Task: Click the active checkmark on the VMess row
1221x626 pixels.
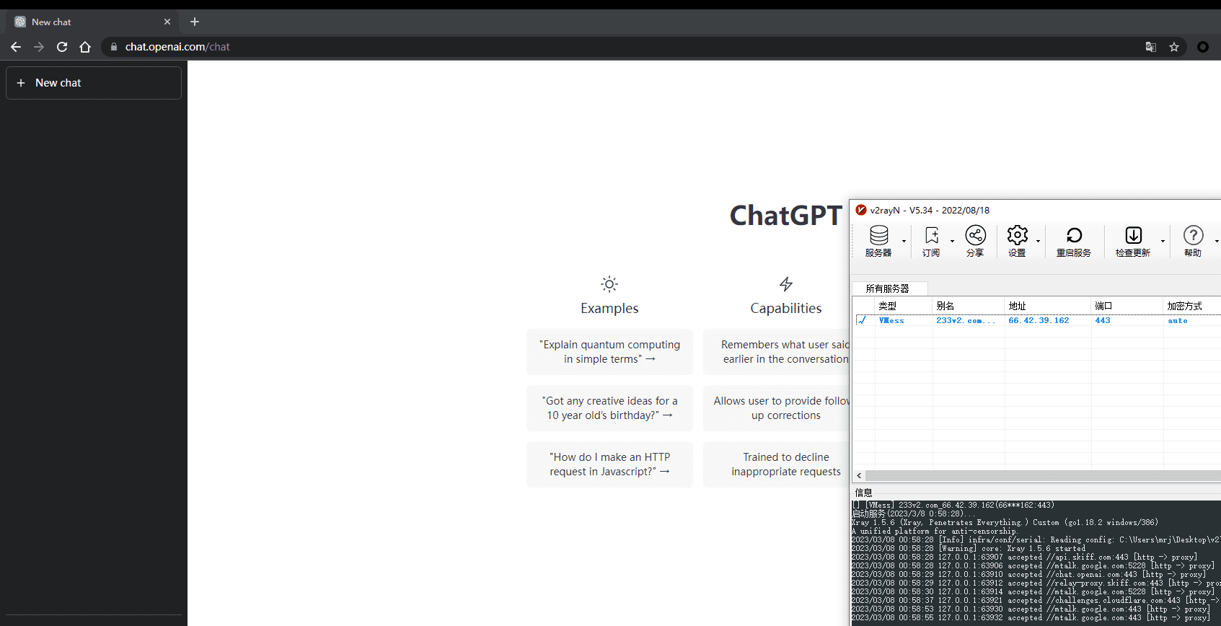Action: pos(861,320)
